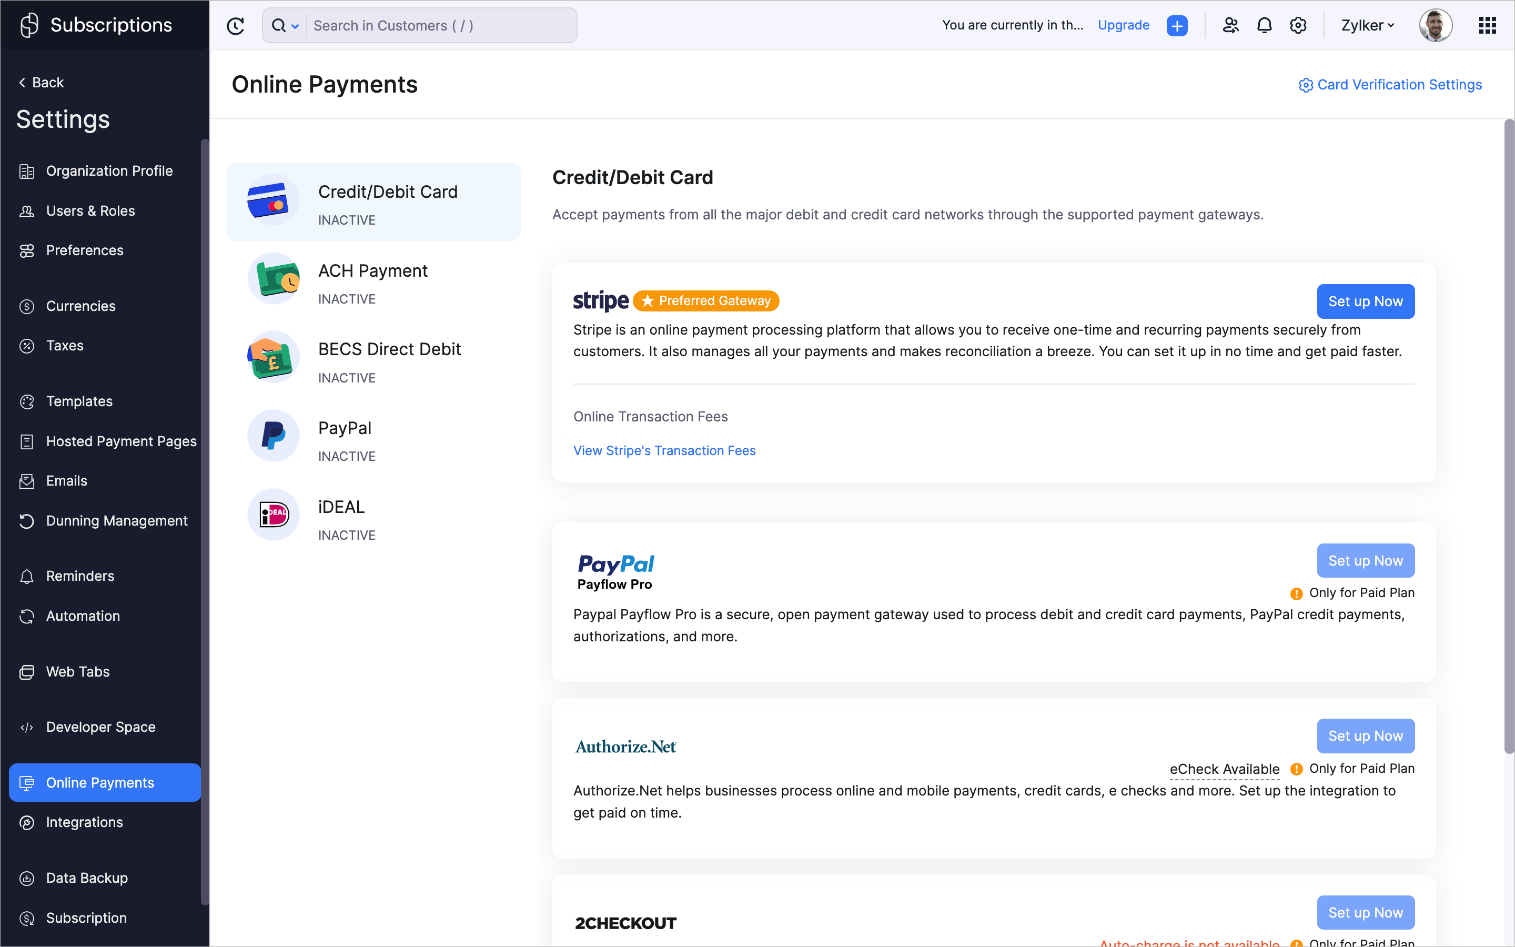Click the Developer Space code icon
This screenshot has height=947, width=1515.
point(27,727)
